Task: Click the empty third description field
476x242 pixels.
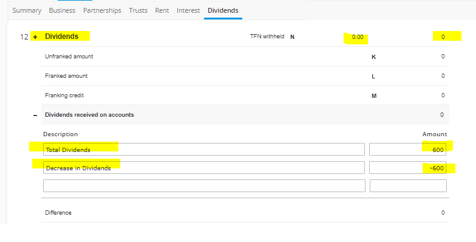Action: coord(204,186)
